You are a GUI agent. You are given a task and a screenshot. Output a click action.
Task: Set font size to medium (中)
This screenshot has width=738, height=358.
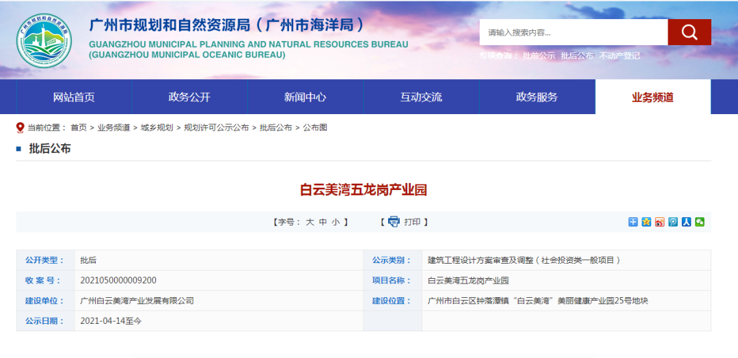[x=323, y=222]
